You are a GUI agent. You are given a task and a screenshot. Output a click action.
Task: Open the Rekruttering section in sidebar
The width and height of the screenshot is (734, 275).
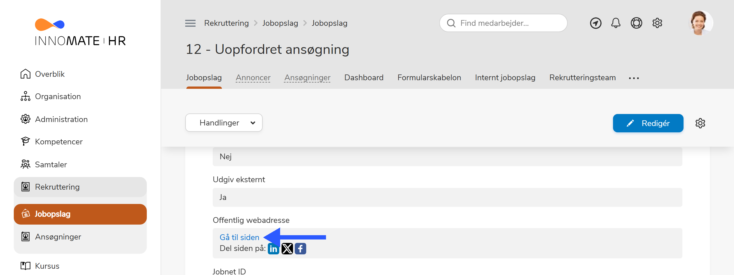coord(57,187)
